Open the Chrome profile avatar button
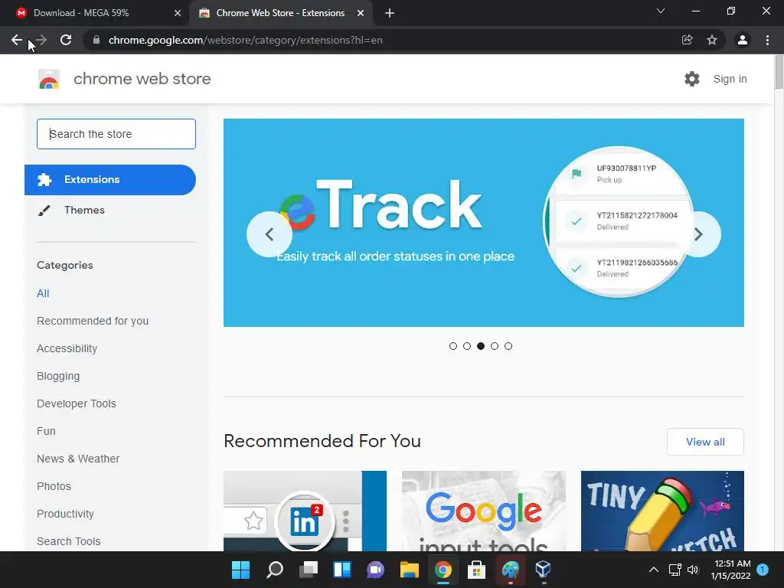 742,40
